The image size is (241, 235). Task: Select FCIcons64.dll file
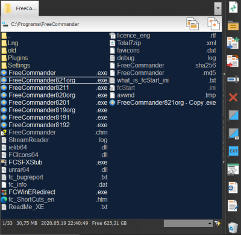tap(55, 155)
